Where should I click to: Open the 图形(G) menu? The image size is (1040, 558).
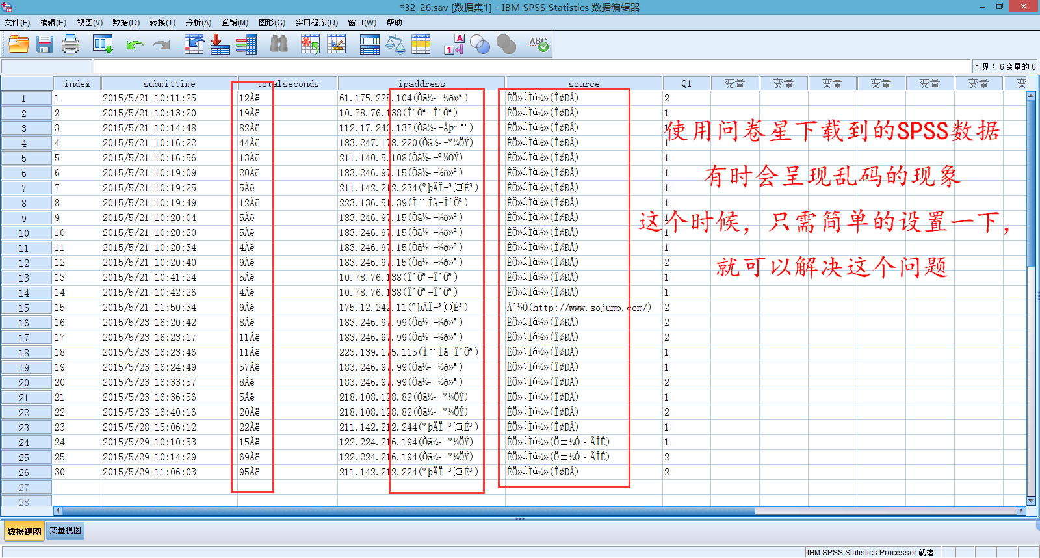pos(272,23)
